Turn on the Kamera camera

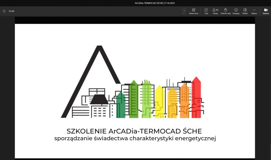coord(266,11)
